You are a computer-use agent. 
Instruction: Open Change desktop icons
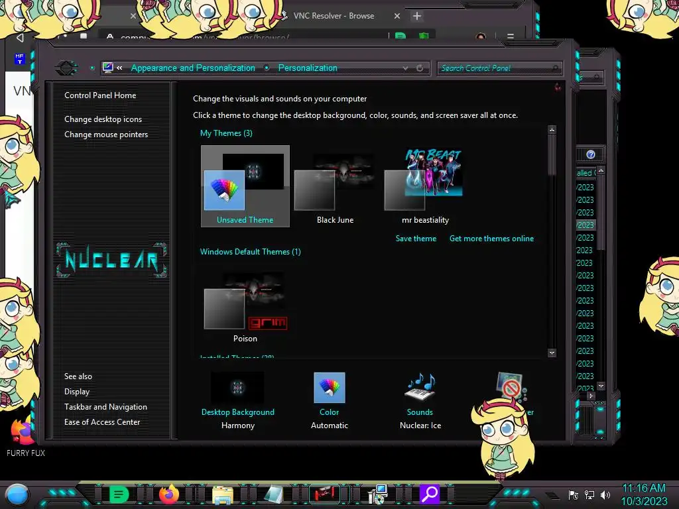[x=103, y=119]
